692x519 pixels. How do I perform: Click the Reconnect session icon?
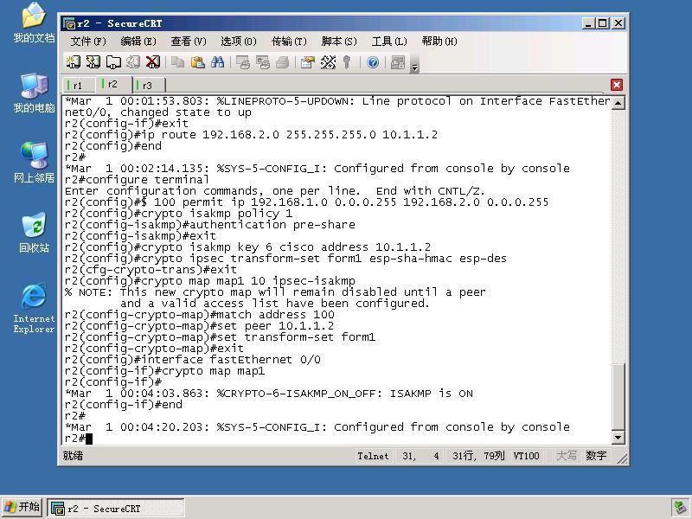(x=133, y=62)
